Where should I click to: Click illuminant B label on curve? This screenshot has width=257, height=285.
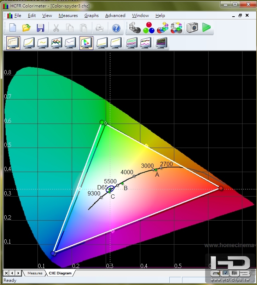coord(125,188)
